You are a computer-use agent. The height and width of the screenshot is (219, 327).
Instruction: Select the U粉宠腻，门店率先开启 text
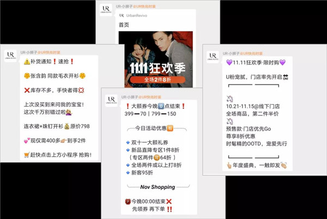tap(254, 77)
